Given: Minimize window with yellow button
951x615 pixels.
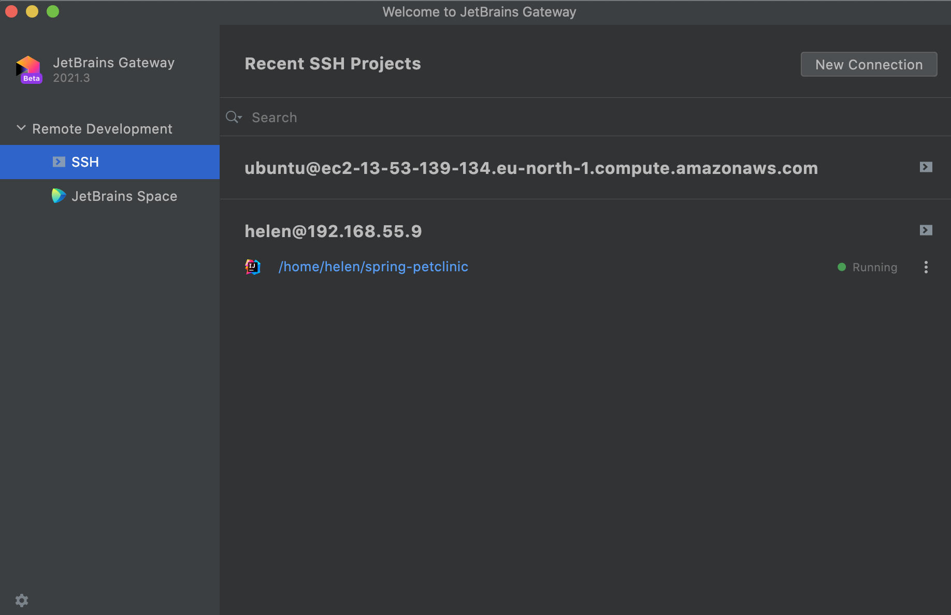Looking at the screenshot, I should click(32, 11).
